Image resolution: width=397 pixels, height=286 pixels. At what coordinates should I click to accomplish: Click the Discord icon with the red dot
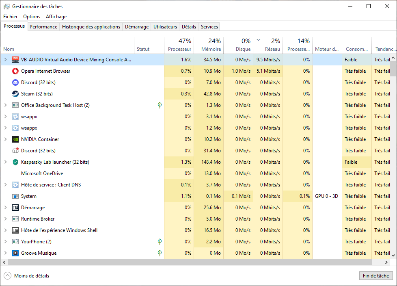tap(15, 151)
